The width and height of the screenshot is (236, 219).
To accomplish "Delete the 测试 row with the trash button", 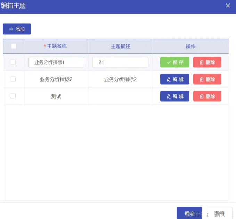I will (207, 96).
